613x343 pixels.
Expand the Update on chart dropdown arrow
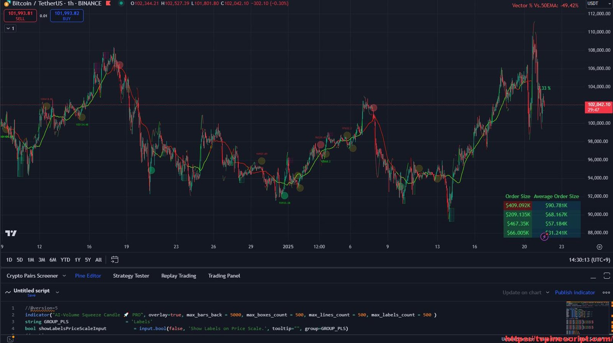547,292
